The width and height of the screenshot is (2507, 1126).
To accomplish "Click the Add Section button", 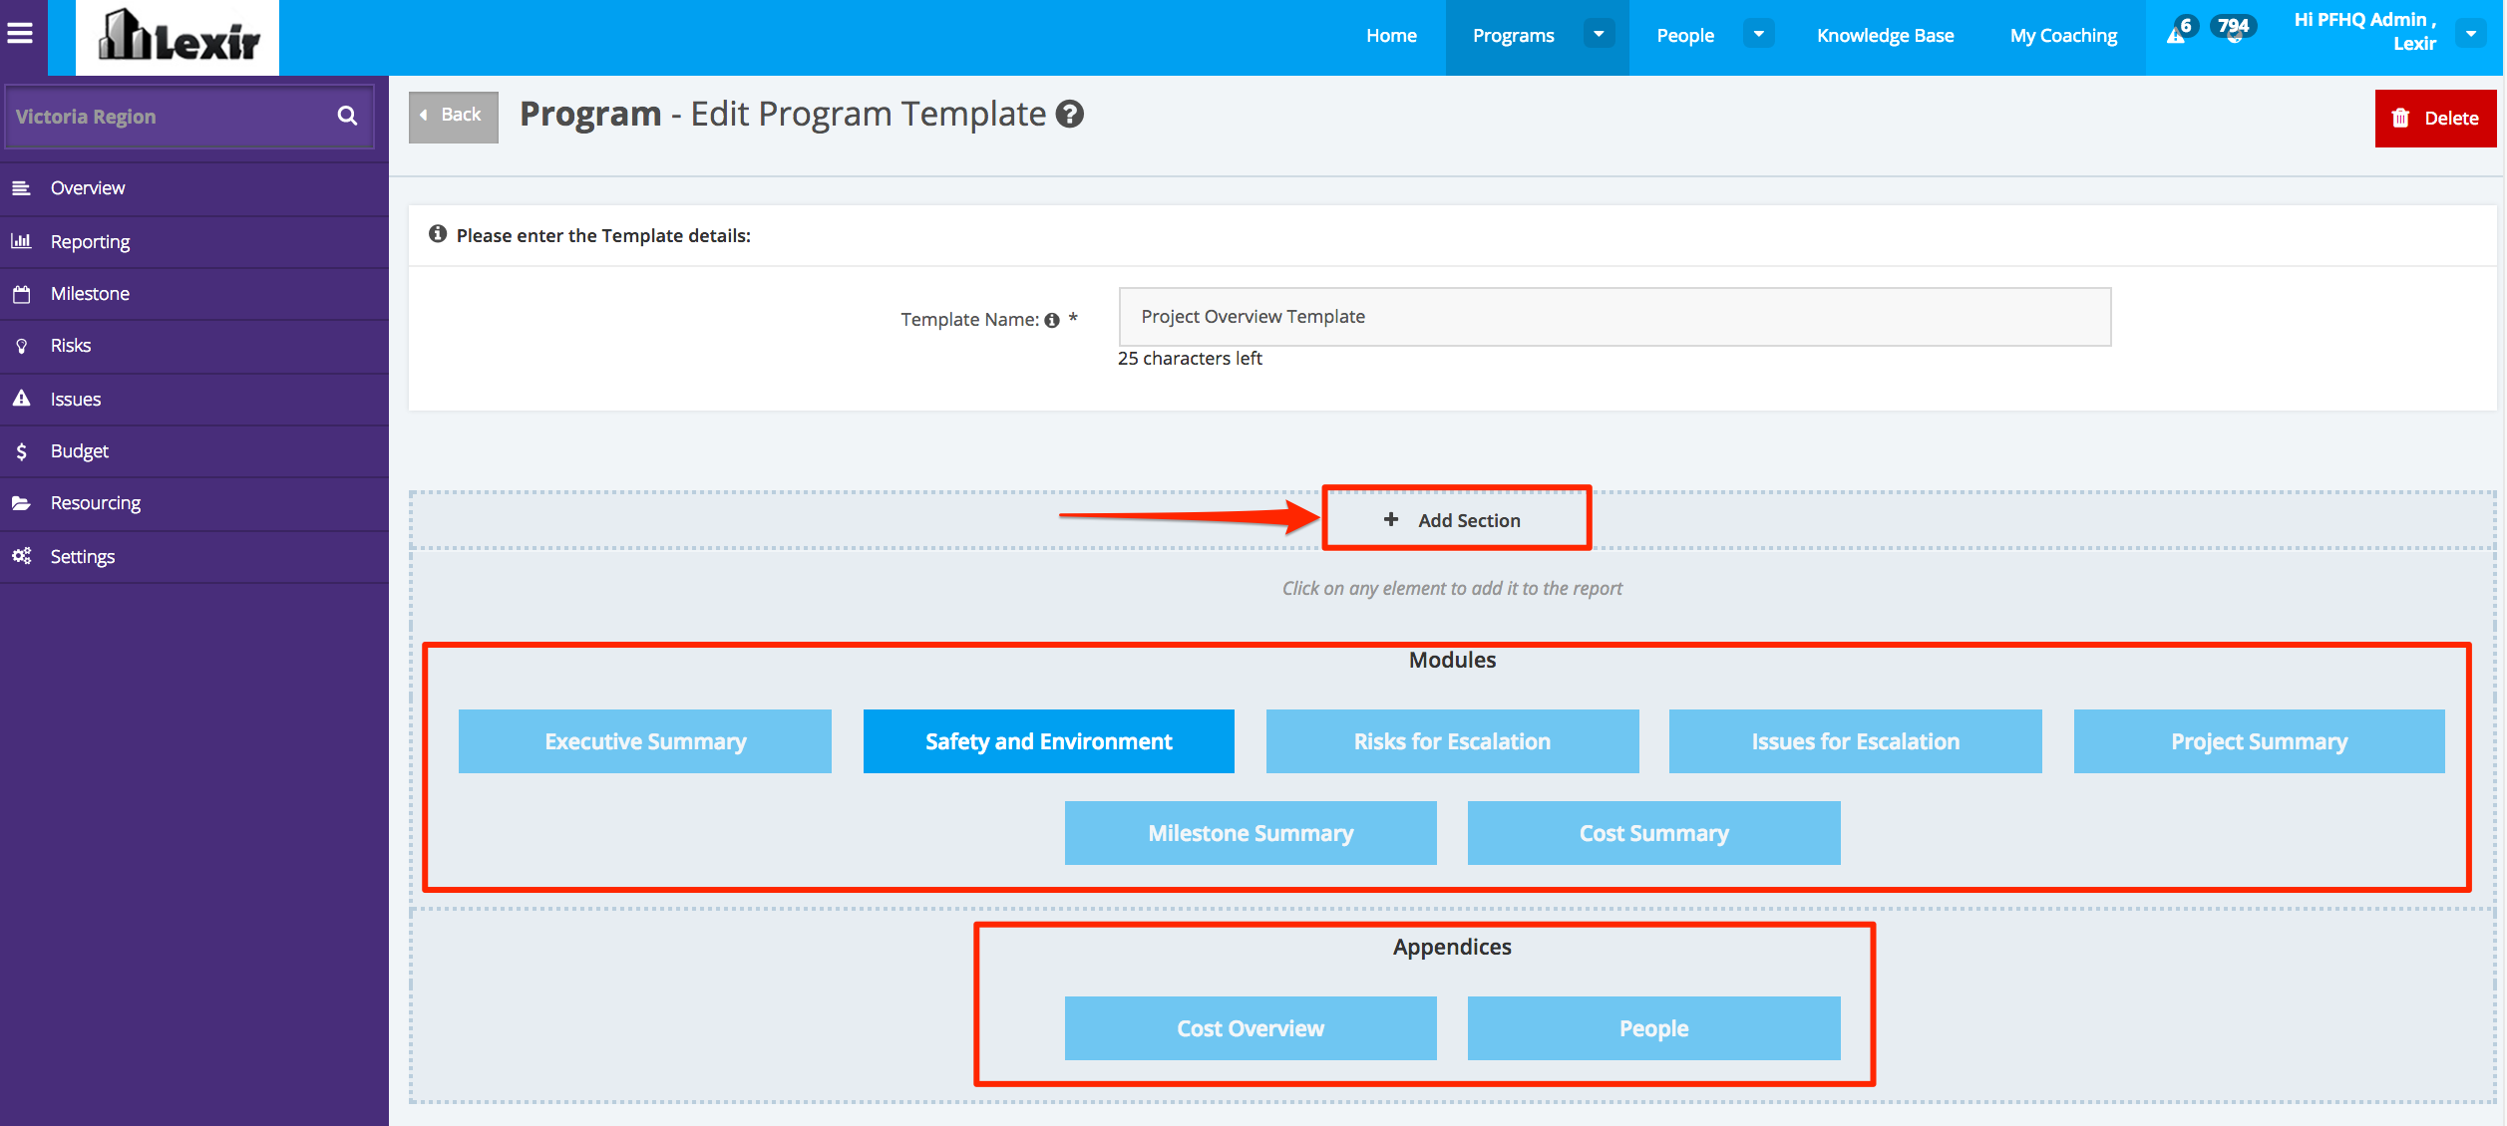I will point(1455,520).
